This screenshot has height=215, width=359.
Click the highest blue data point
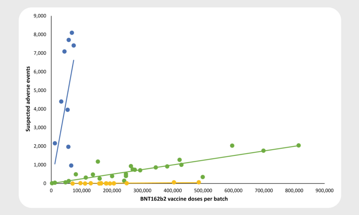(x=72, y=33)
